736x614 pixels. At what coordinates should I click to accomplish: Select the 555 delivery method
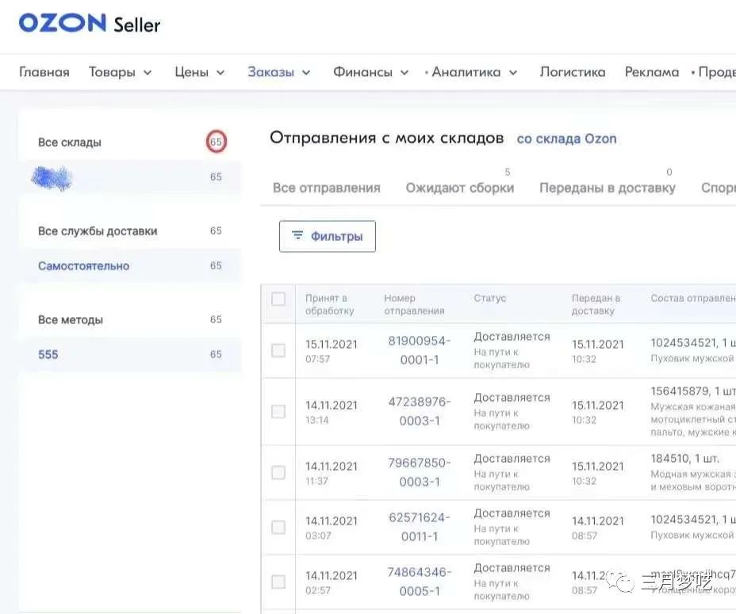48,354
